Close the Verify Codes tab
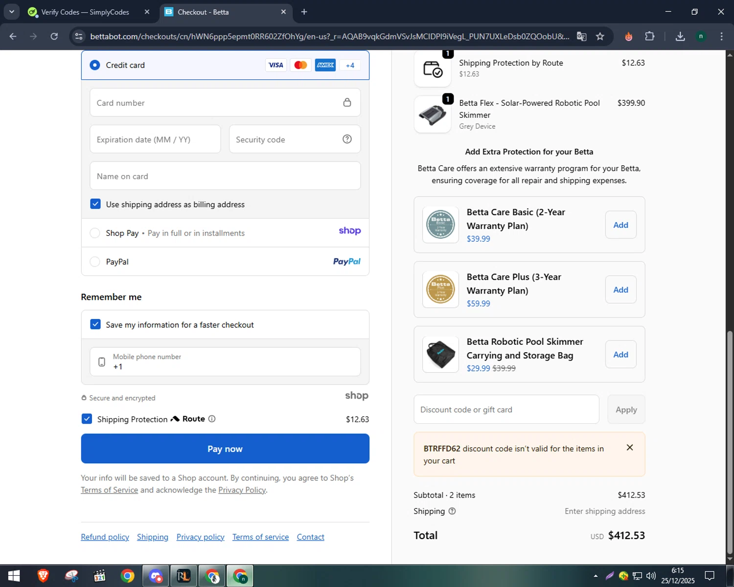 tap(147, 12)
